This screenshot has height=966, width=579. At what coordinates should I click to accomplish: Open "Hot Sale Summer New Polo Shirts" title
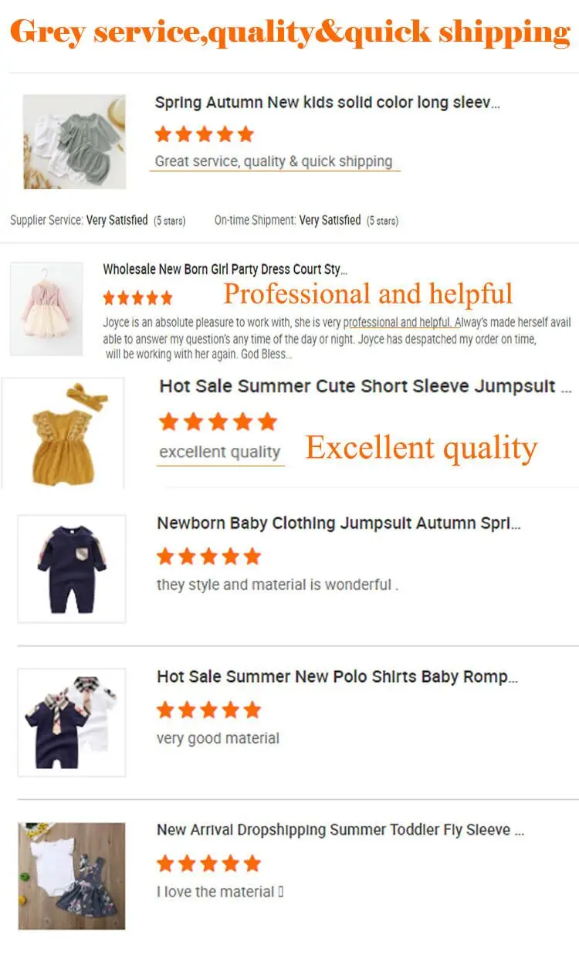[x=337, y=677]
